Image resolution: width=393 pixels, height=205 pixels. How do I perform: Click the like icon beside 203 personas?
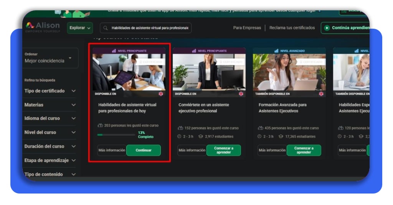[x=100, y=125]
